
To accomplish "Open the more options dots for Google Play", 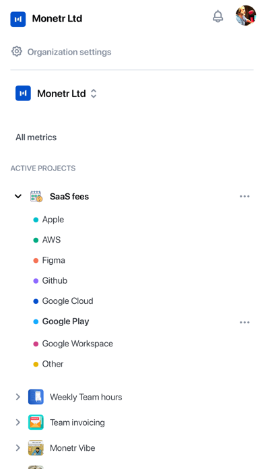I will point(244,322).
